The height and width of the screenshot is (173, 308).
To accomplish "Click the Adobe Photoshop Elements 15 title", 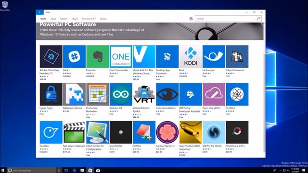I will (x=49, y=72).
